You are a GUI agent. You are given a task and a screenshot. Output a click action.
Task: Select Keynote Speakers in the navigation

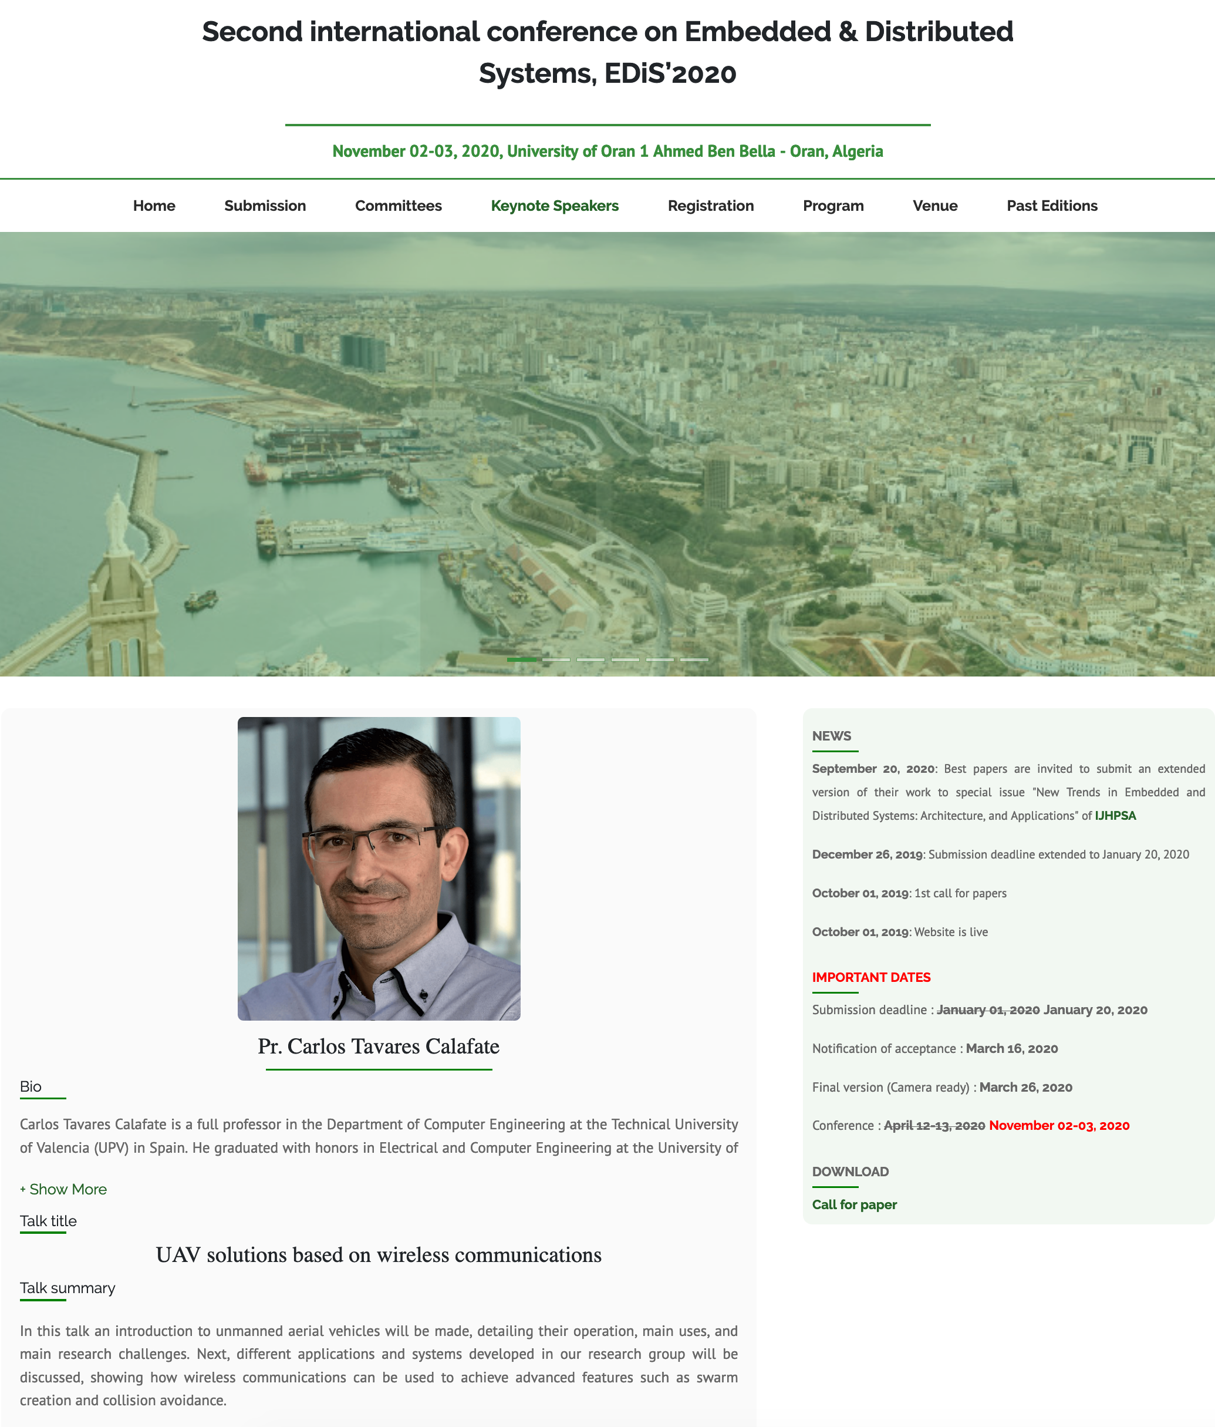[x=555, y=206]
